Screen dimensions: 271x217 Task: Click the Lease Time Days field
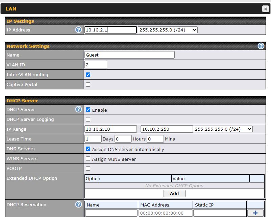click(x=93, y=139)
